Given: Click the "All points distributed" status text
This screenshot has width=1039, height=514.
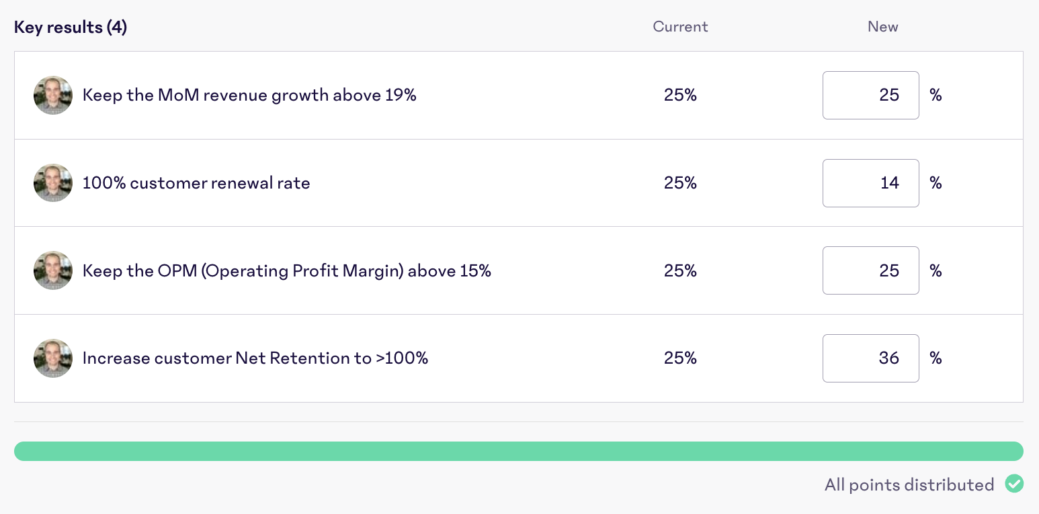Looking at the screenshot, I should 909,484.
